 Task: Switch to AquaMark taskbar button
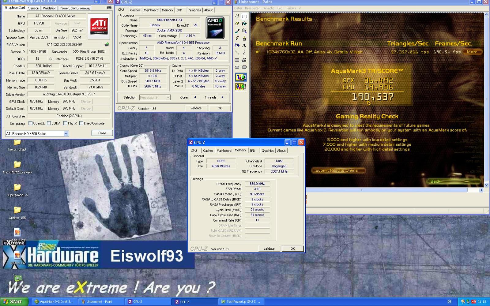point(54,302)
